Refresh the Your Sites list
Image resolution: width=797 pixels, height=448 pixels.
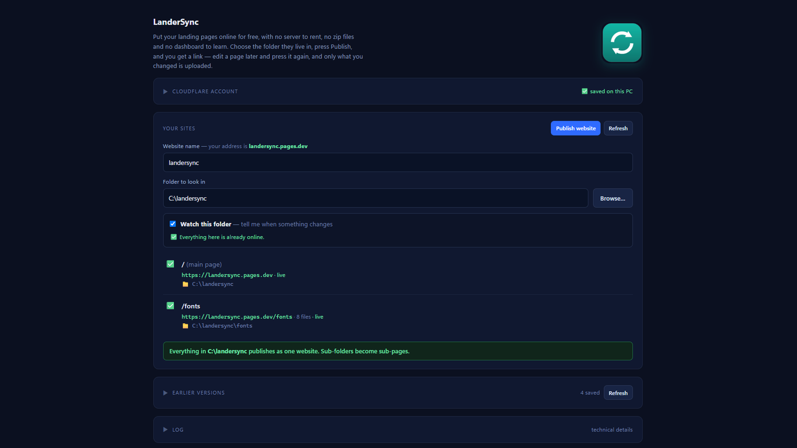click(618, 128)
